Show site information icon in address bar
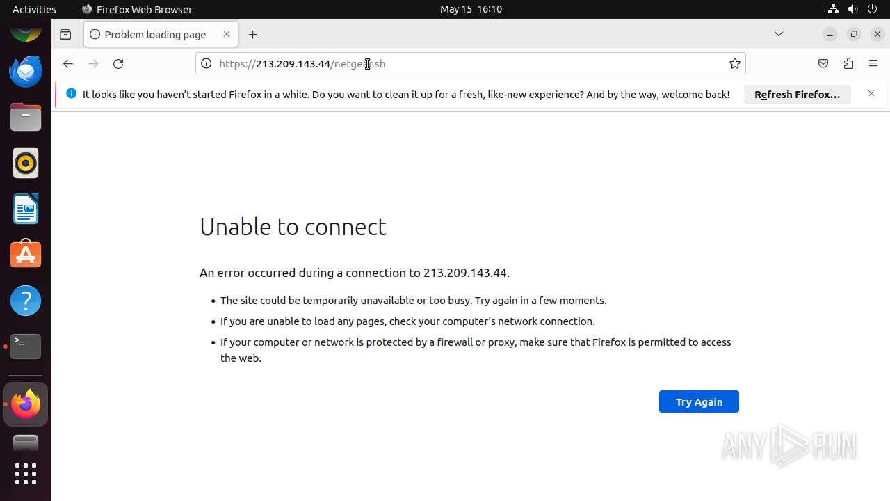The height and width of the screenshot is (501, 890). 207,63
